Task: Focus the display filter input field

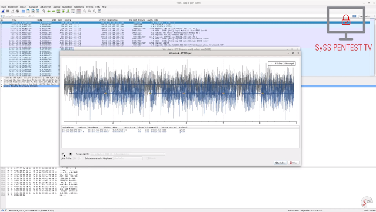Action: click(x=178, y=16)
